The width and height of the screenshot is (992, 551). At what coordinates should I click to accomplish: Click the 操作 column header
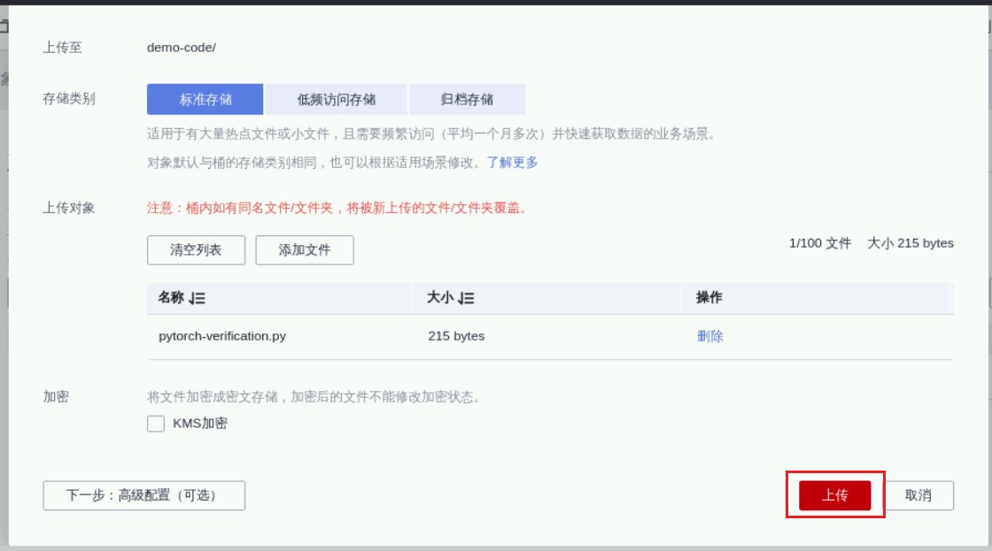pyautogui.click(x=709, y=298)
